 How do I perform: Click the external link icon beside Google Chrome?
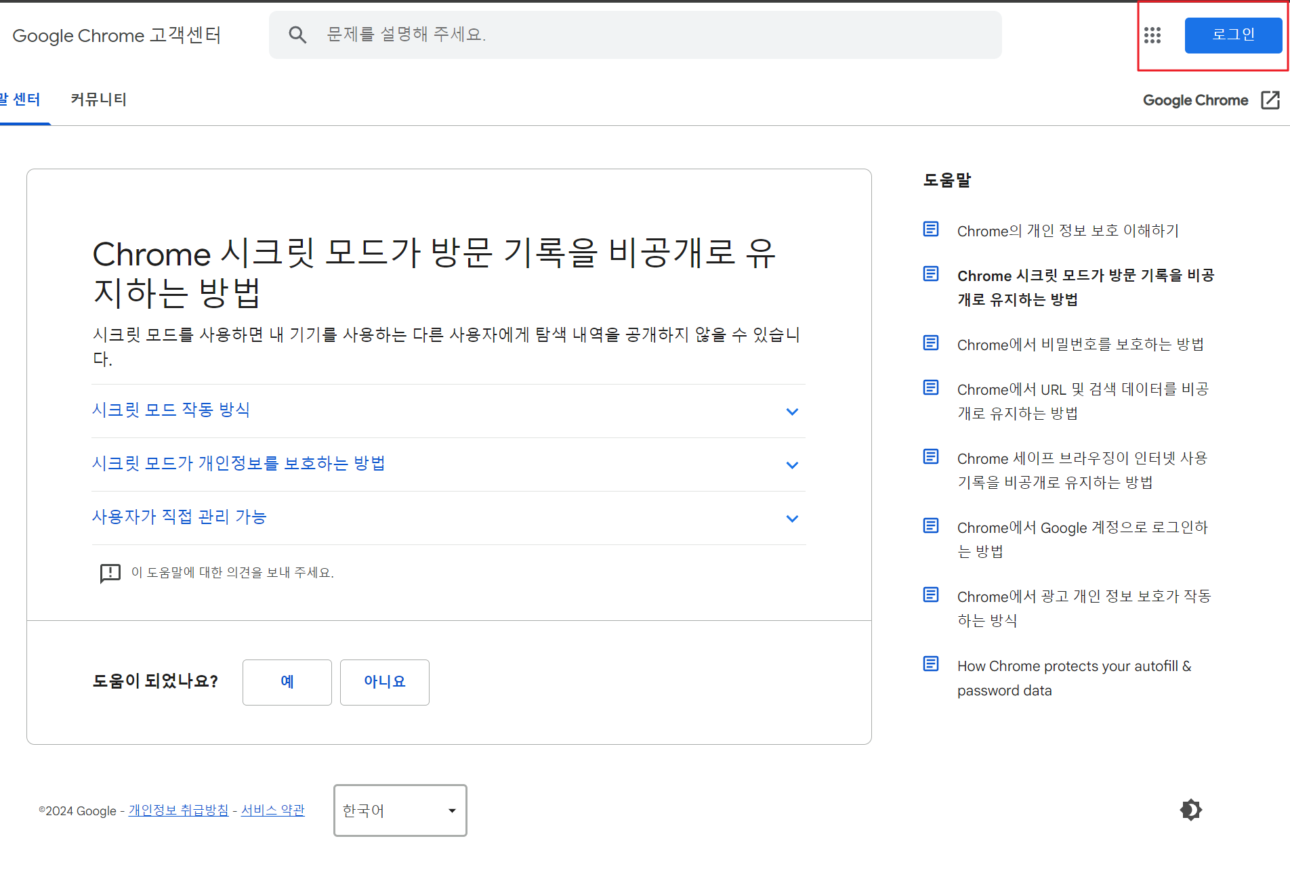[x=1270, y=100]
